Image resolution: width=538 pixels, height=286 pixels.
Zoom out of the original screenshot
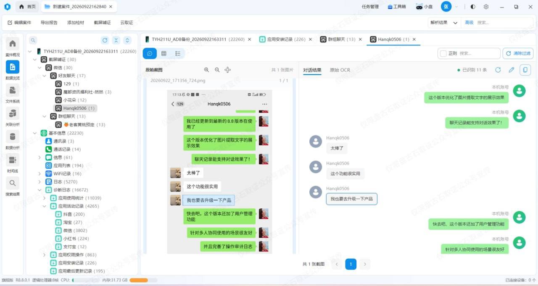click(x=217, y=70)
